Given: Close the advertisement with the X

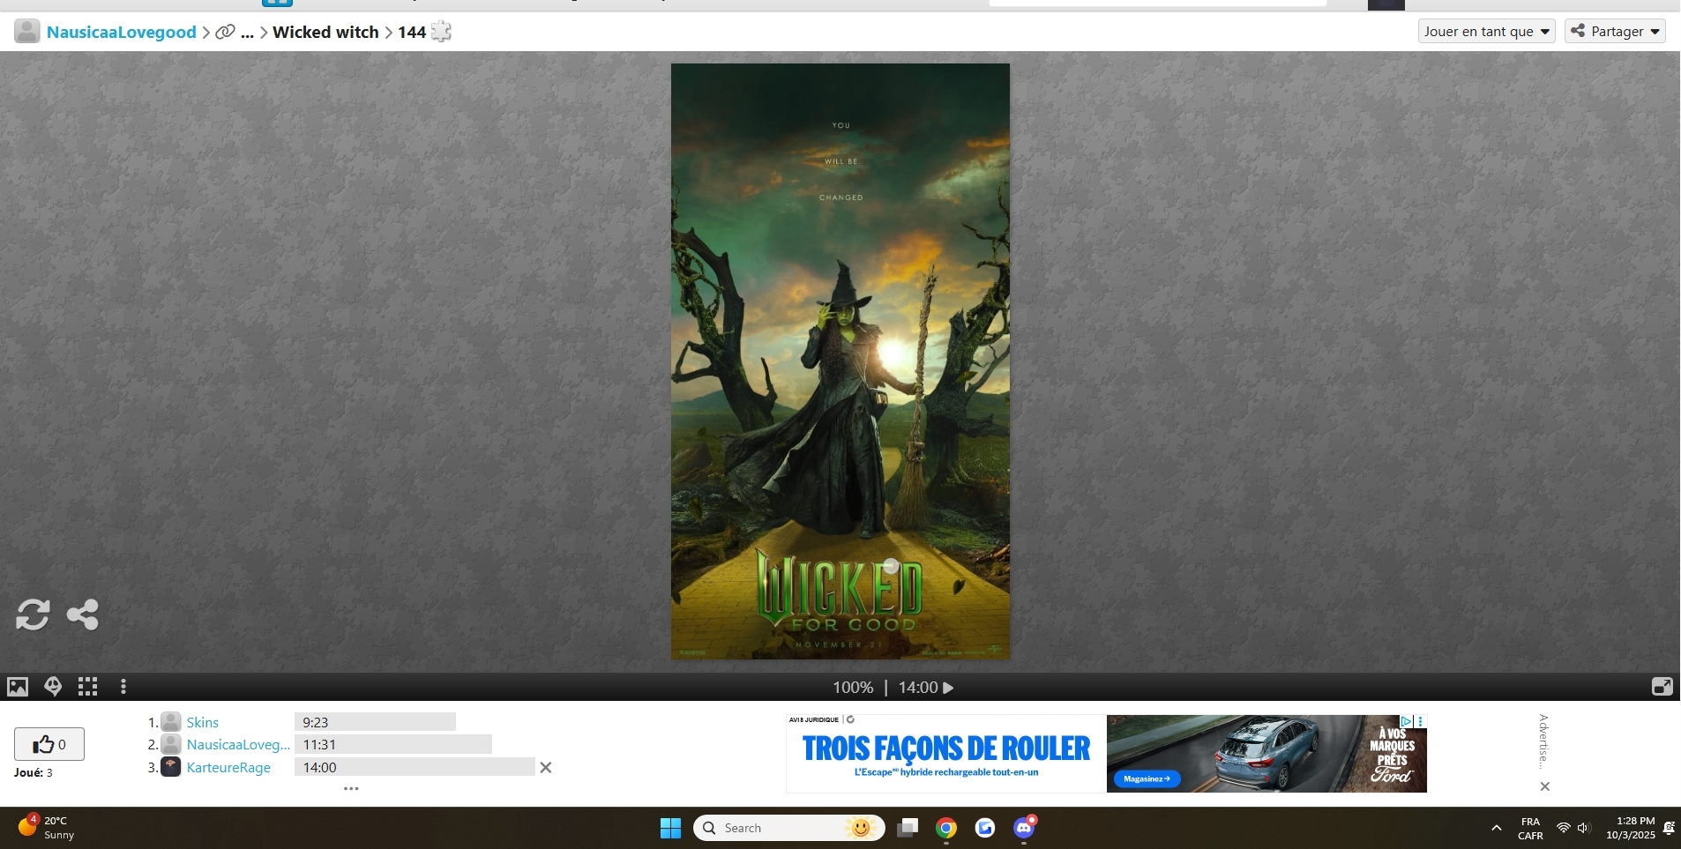Looking at the screenshot, I should click(x=1545, y=786).
